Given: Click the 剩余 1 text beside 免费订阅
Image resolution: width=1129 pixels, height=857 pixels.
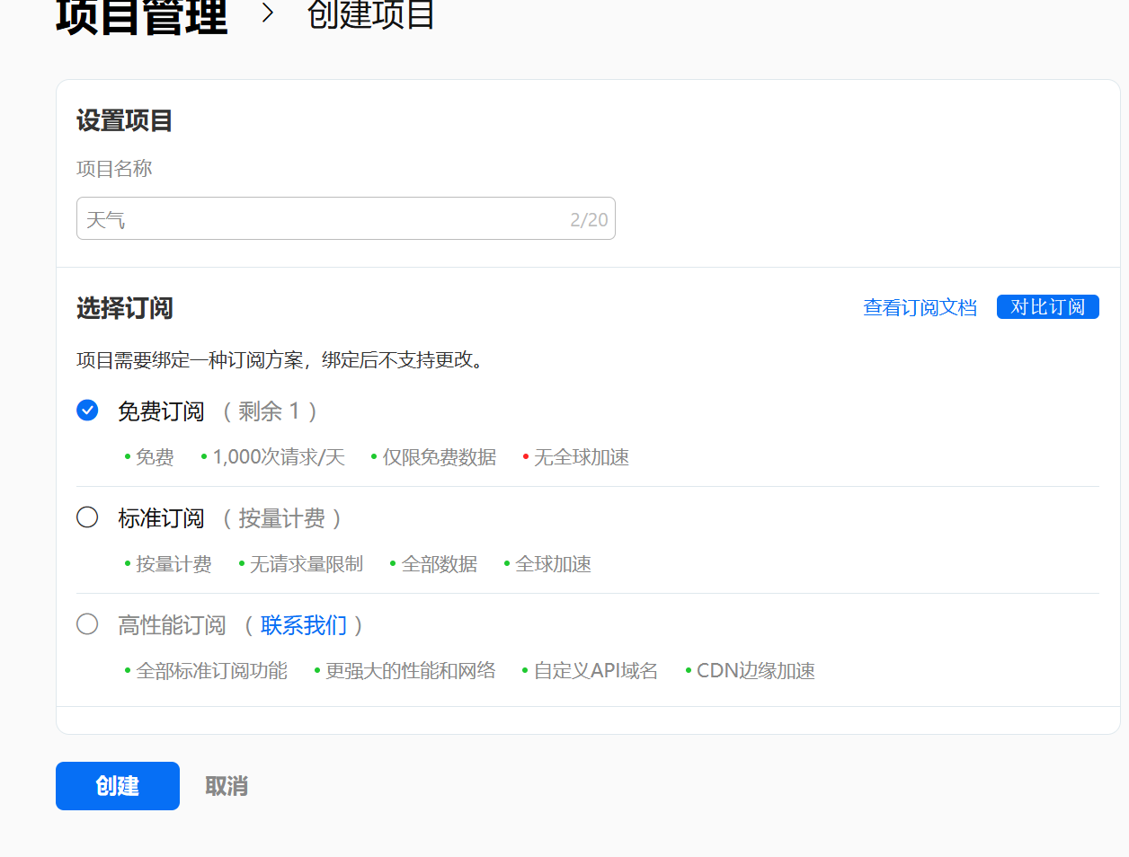Looking at the screenshot, I should coord(268,411).
